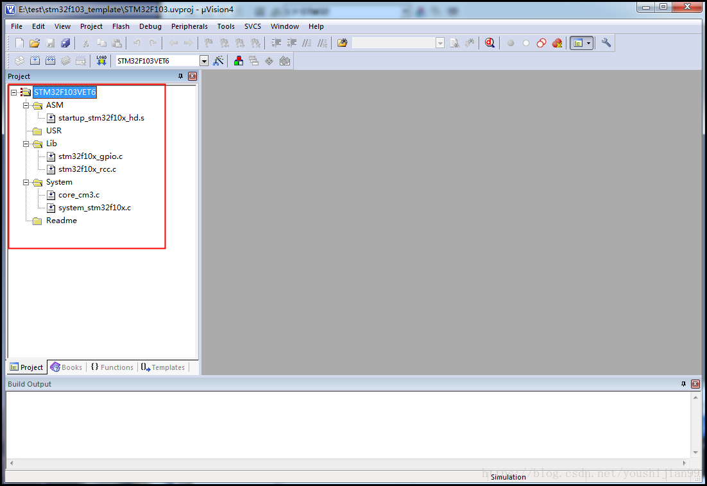The image size is (707, 486).
Task: Select the USR folder
Action: click(x=54, y=131)
